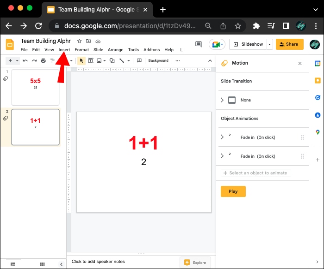Hide the menus with collapse arrow
Screen dimensions: 324x269
coord(210,60)
